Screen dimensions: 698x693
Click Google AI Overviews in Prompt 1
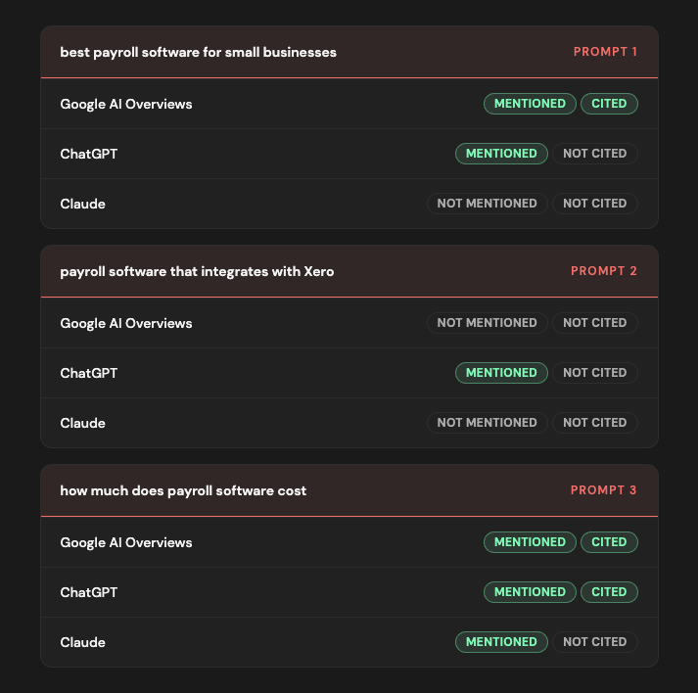tap(126, 104)
